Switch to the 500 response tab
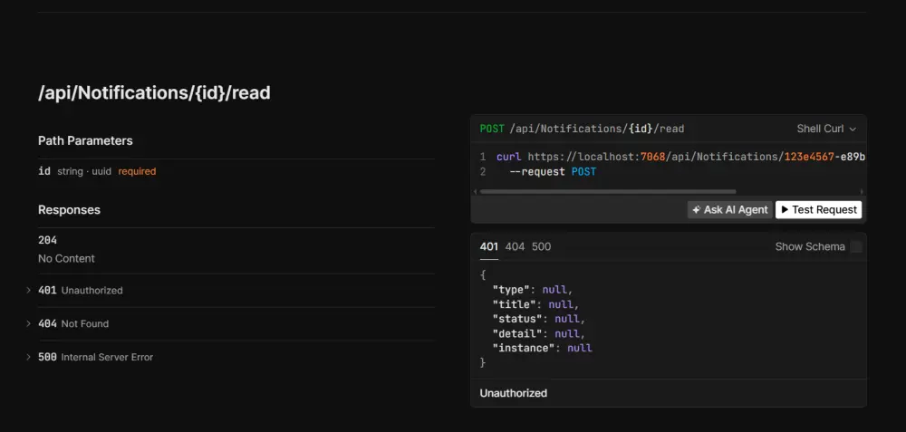The width and height of the screenshot is (906, 432). 542,246
